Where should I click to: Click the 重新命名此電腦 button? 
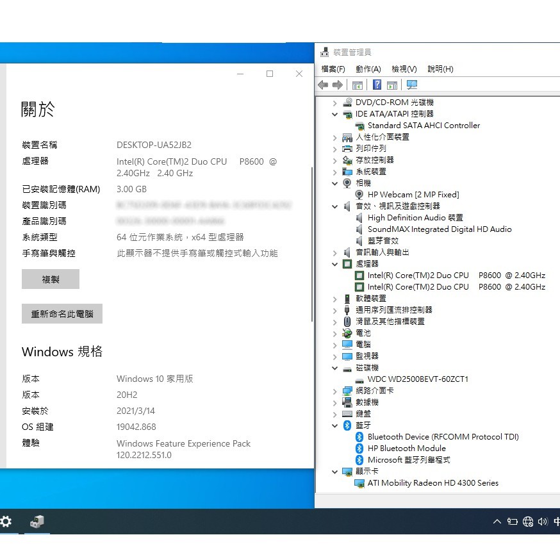click(x=62, y=314)
